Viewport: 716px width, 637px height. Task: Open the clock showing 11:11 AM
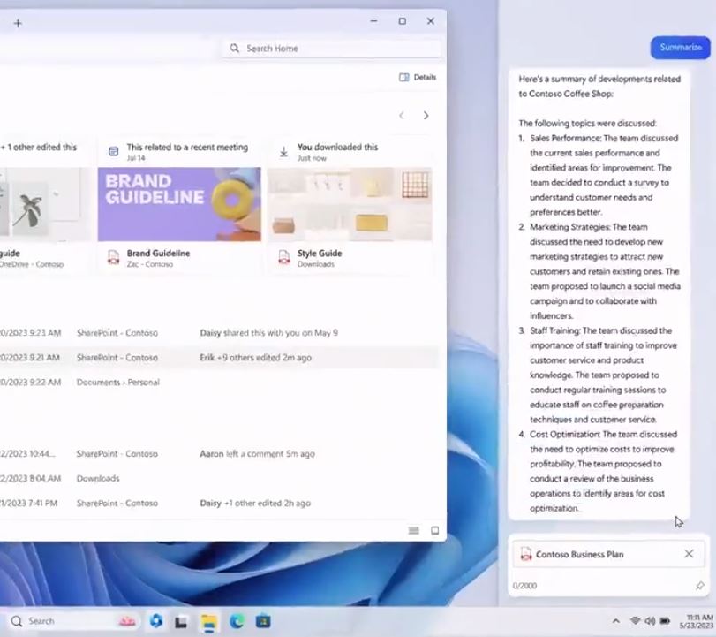point(697,621)
